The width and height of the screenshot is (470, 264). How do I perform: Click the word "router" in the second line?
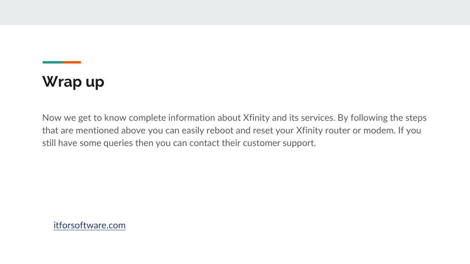pos(333,131)
